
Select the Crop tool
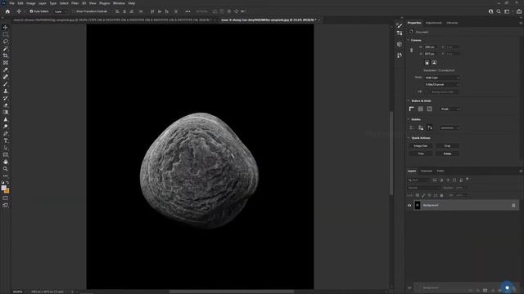pyautogui.click(x=6, y=56)
